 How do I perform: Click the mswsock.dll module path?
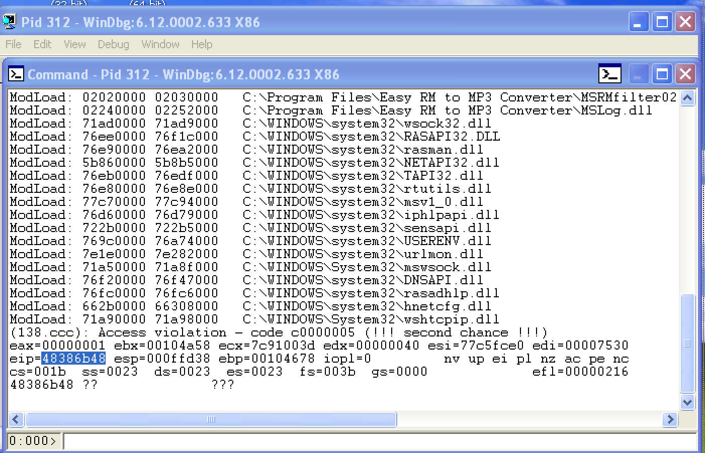coord(367,267)
